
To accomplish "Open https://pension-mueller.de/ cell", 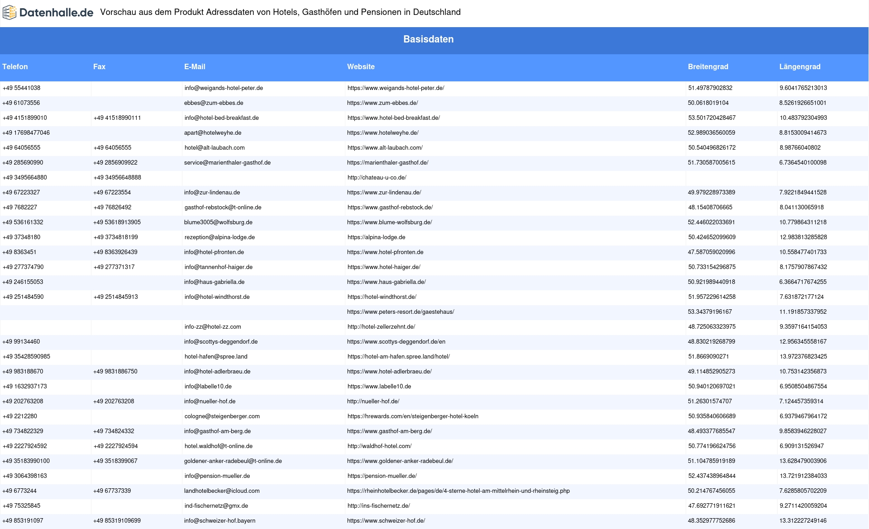I will tap(382, 476).
